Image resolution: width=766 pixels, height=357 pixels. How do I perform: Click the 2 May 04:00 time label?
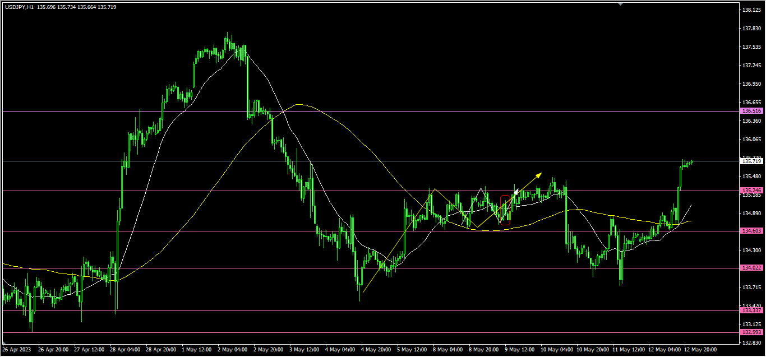[x=232, y=350]
